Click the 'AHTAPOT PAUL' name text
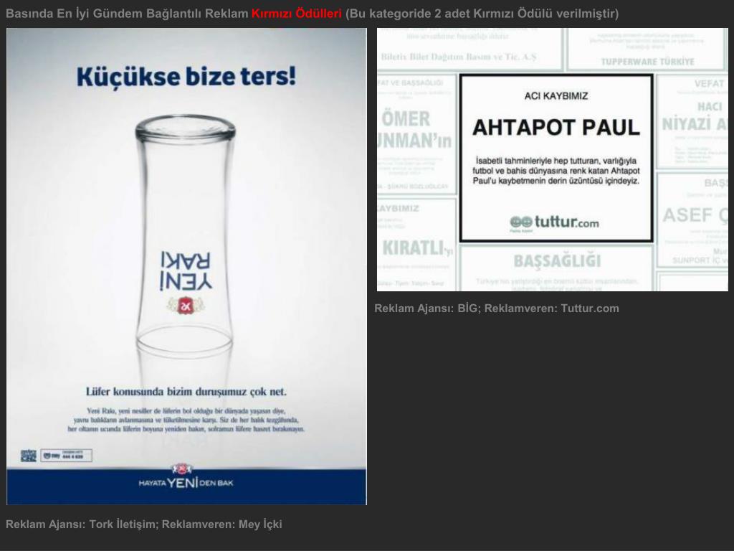Image resolution: width=734 pixels, height=551 pixels. click(556, 128)
